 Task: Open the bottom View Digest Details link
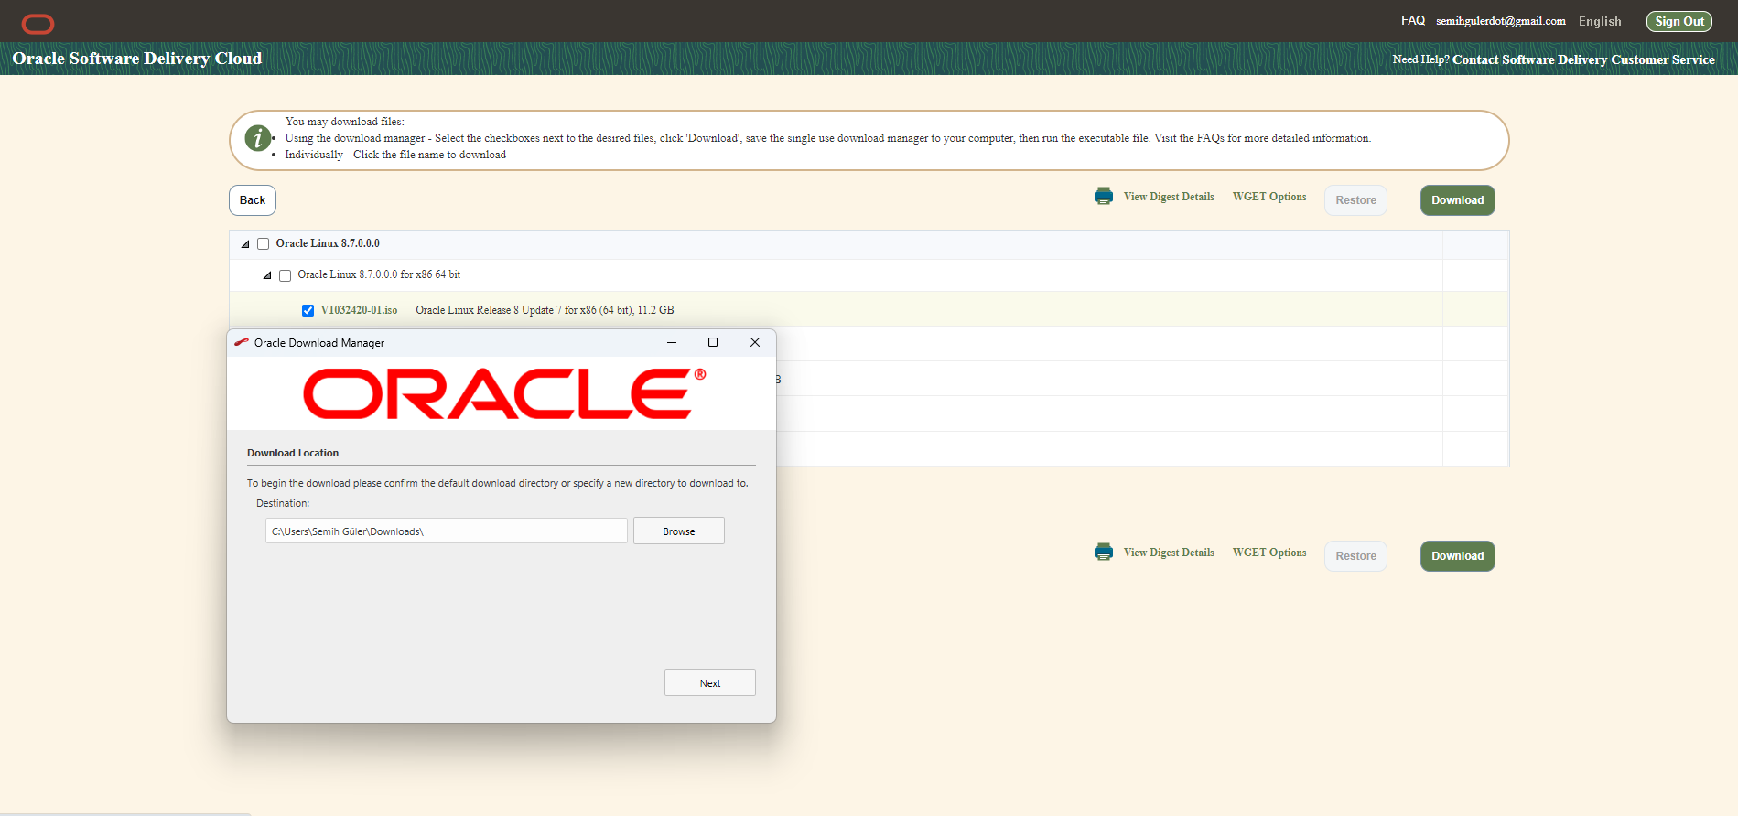(x=1169, y=553)
